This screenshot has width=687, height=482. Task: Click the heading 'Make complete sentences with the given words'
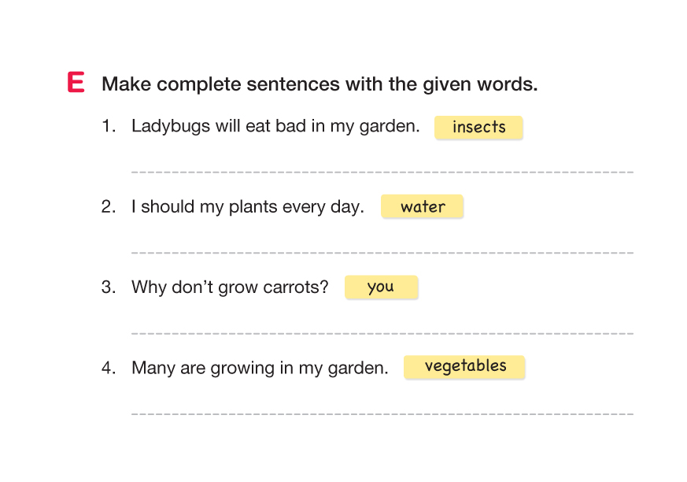[319, 84]
